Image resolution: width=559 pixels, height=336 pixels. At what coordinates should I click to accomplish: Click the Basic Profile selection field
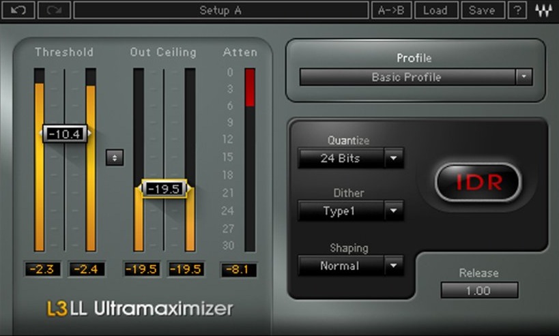point(407,77)
